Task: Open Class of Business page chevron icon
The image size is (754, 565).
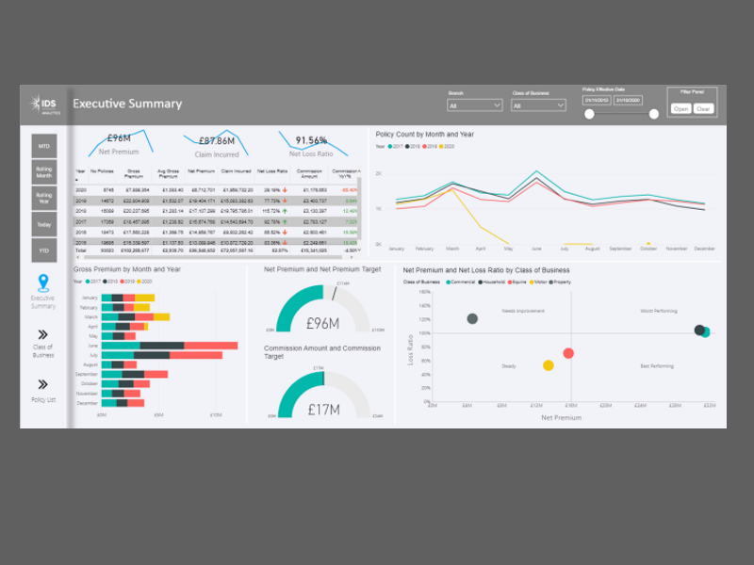Action: click(43, 334)
